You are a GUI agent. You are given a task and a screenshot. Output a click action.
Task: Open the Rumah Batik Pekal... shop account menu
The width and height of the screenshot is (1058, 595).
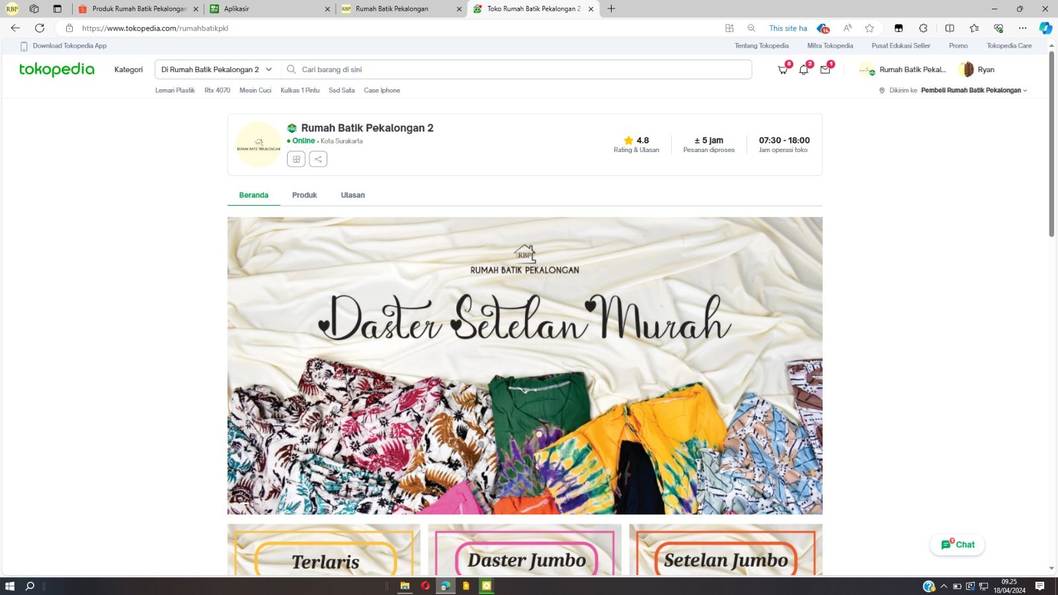[903, 69]
